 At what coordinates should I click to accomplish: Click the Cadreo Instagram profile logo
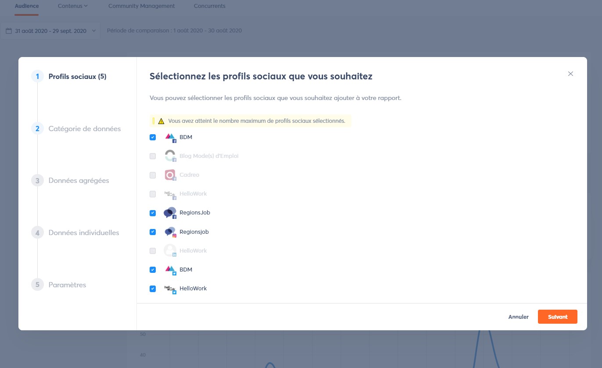170,175
